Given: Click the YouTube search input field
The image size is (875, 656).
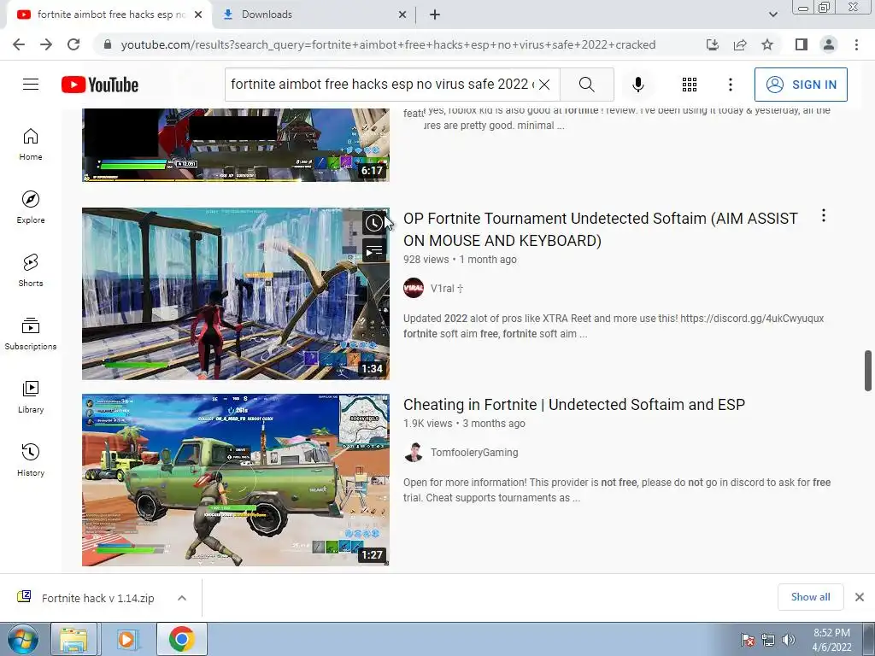Looking at the screenshot, I should click(x=382, y=85).
